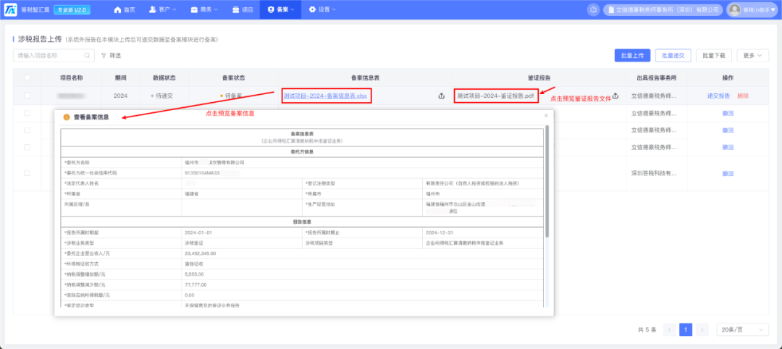Click the refresh icon beside company name
This screenshot has width=782, height=349.
point(594,9)
